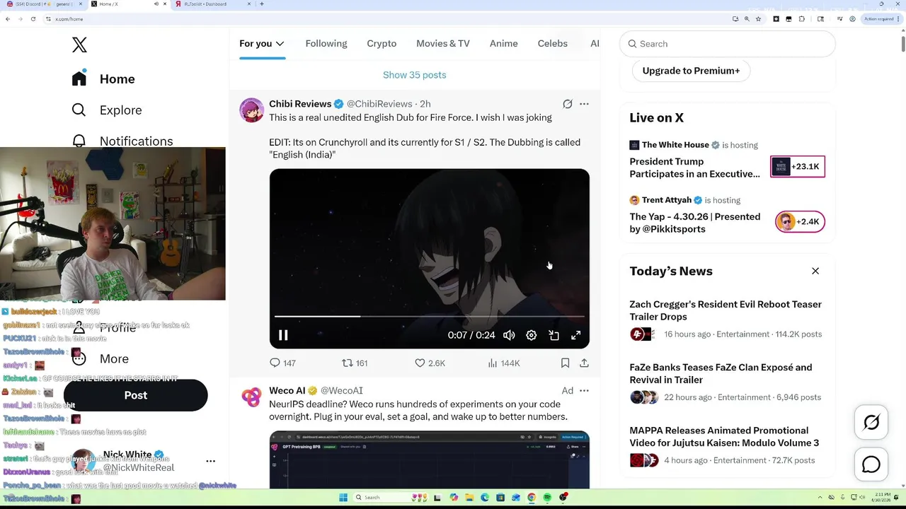Image resolution: width=906 pixels, height=509 pixels.
Task: Open floating messages chat button
Action: click(871, 464)
